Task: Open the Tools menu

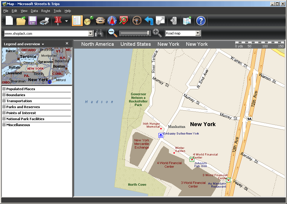Action: point(57,11)
